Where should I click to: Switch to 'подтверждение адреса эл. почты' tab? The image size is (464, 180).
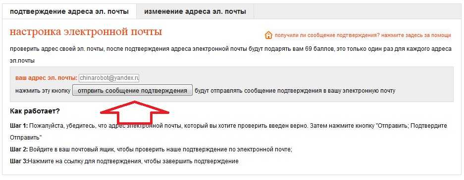click(x=69, y=12)
